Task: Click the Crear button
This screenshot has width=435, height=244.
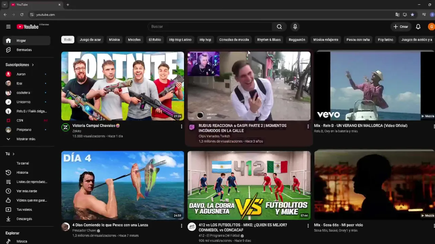Action: point(401,26)
